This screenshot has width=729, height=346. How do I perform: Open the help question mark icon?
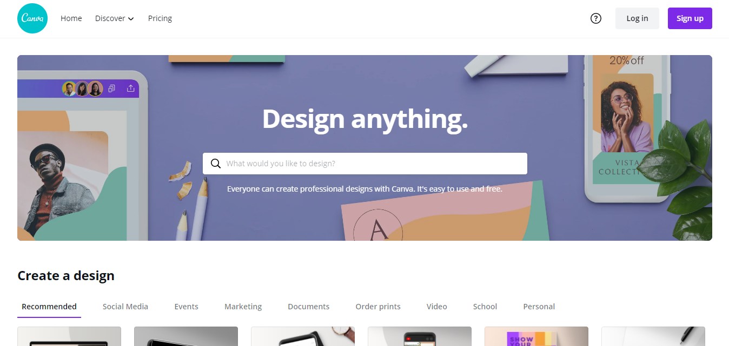coord(596,18)
